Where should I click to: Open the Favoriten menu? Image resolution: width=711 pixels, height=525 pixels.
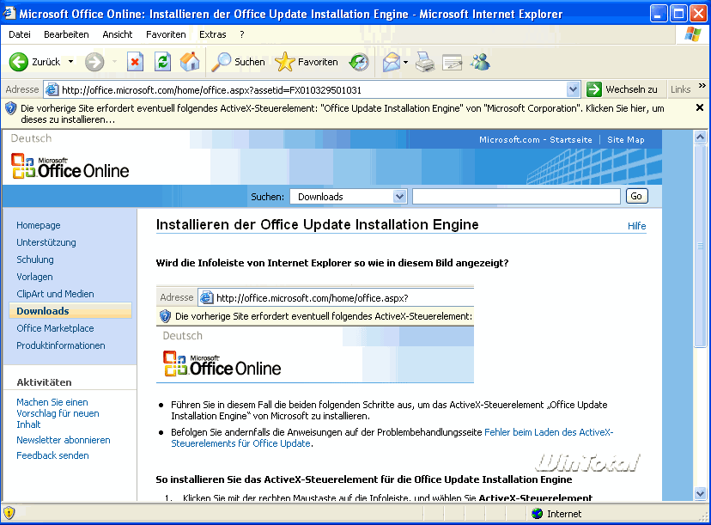pos(166,34)
